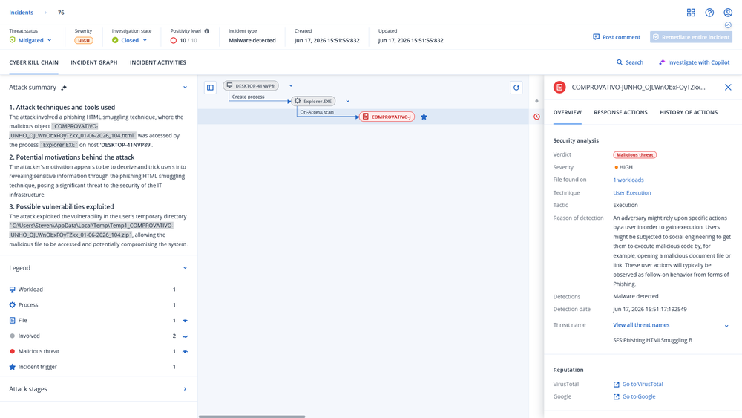Expand the Threat name list chevron
Image resolution: width=742 pixels, height=418 pixels.
(x=726, y=326)
